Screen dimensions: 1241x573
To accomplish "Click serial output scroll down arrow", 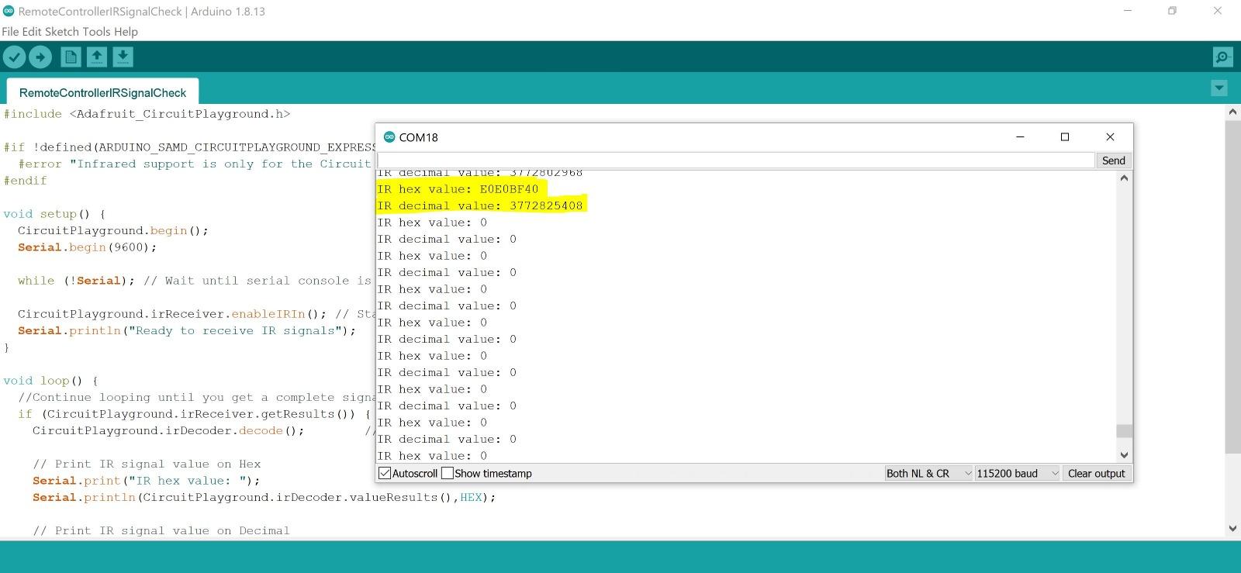I will click(x=1124, y=455).
